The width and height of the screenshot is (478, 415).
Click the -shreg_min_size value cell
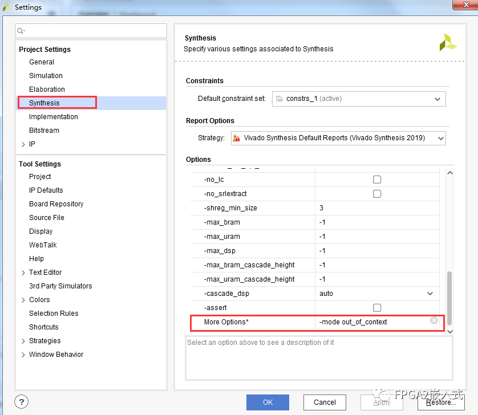pyautogui.click(x=377, y=208)
